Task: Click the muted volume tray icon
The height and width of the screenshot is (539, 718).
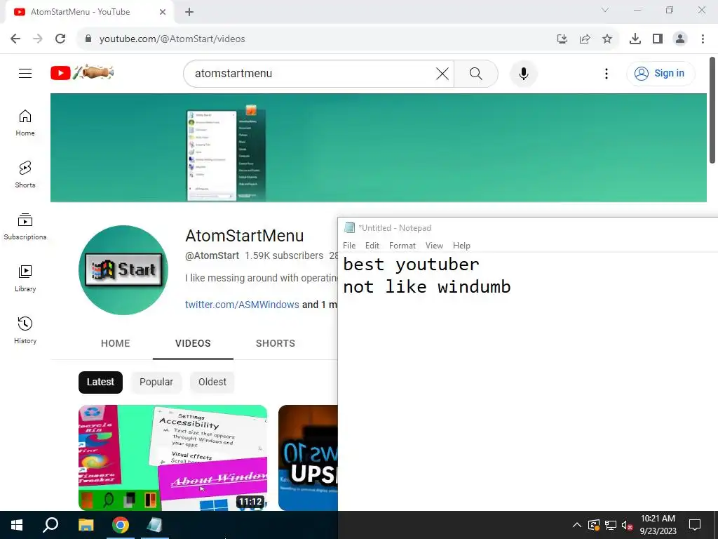Action: [x=627, y=525]
